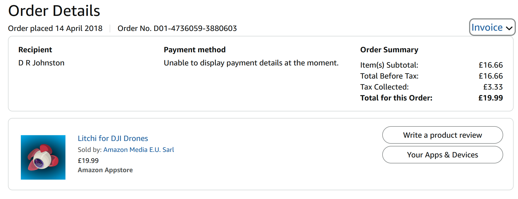The width and height of the screenshot is (518, 199).
Task: Visit the Amazon Media E.U. Sarl seller link
Action: [138, 150]
